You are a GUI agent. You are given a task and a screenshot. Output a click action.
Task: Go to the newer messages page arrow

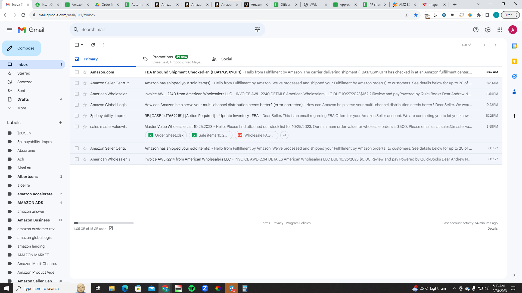pos(484,45)
